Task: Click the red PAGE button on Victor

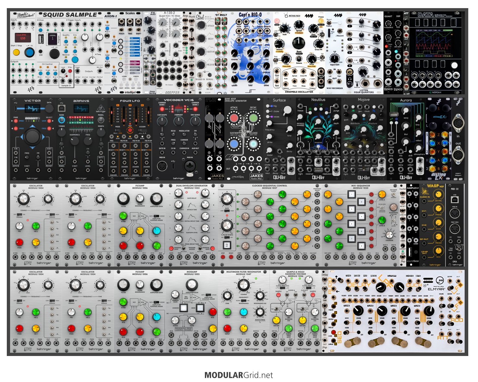Action: coord(16,121)
